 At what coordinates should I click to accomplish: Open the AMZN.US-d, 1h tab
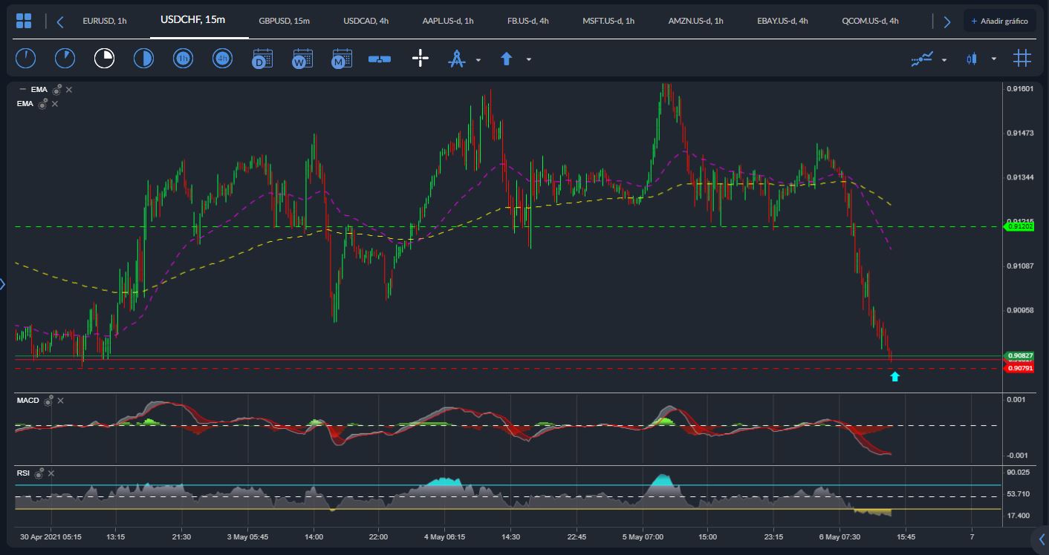696,22
